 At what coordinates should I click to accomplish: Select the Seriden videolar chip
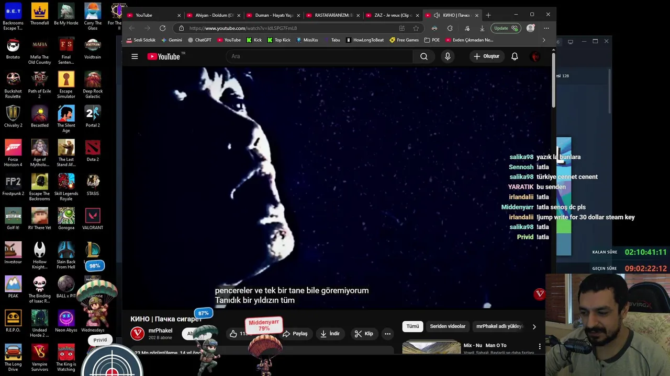click(x=448, y=326)
